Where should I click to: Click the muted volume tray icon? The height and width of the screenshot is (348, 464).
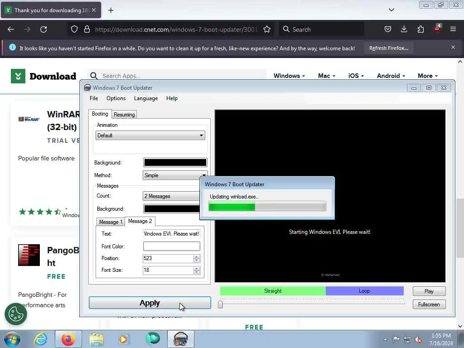point(418,340)
